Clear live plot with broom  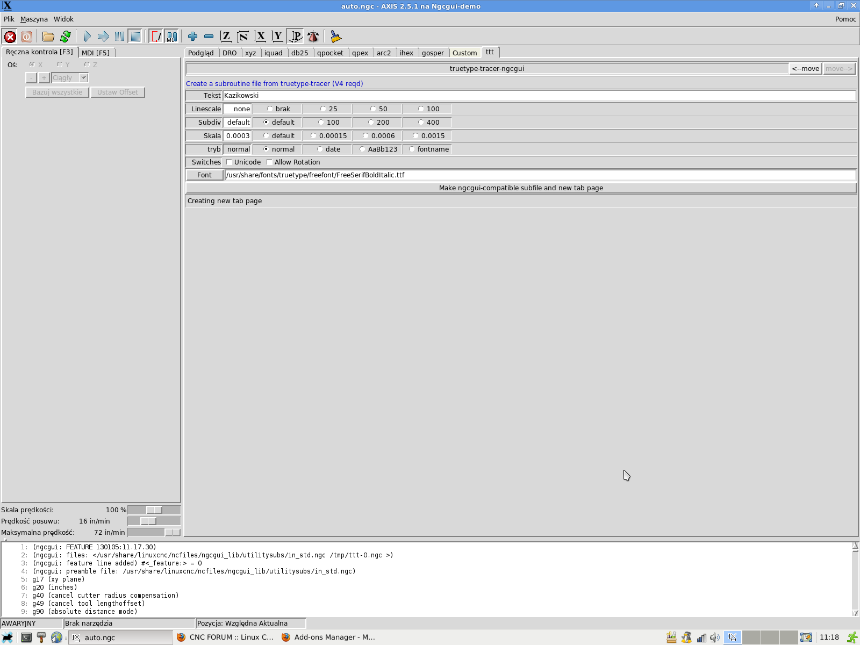[x=335, y=37]
